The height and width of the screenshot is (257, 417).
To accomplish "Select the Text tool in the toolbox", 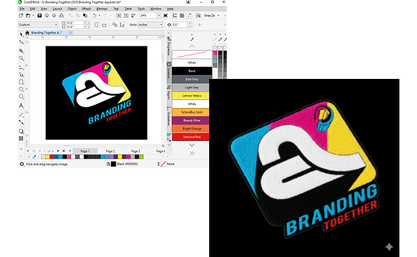I will [21, 106].
